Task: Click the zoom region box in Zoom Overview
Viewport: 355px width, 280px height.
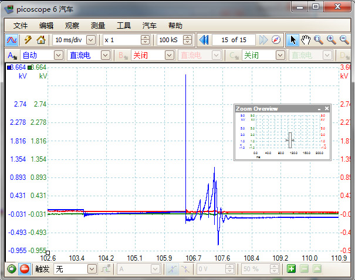Action: pos(290,141)
